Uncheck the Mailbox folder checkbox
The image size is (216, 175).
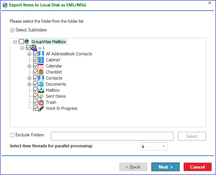pyautogui.click(x=36, y=90)
